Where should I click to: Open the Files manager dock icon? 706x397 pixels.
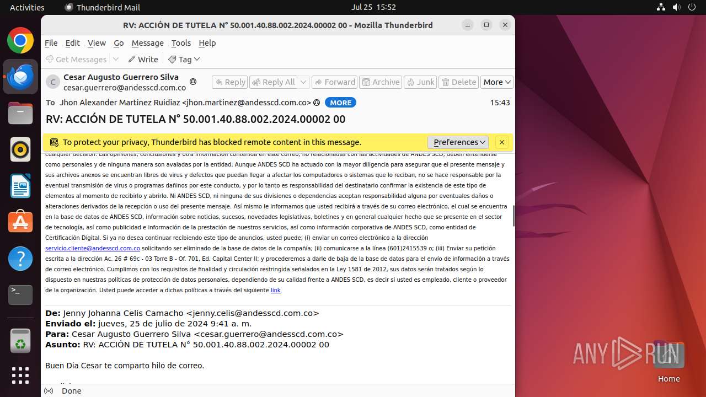click(x=20, y=114)
